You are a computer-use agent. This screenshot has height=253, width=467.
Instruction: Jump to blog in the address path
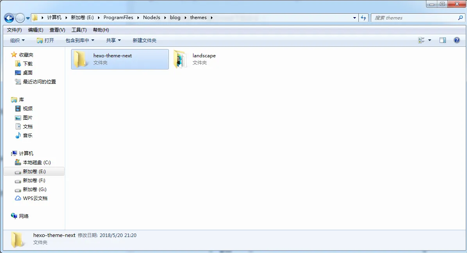[175, 18]
